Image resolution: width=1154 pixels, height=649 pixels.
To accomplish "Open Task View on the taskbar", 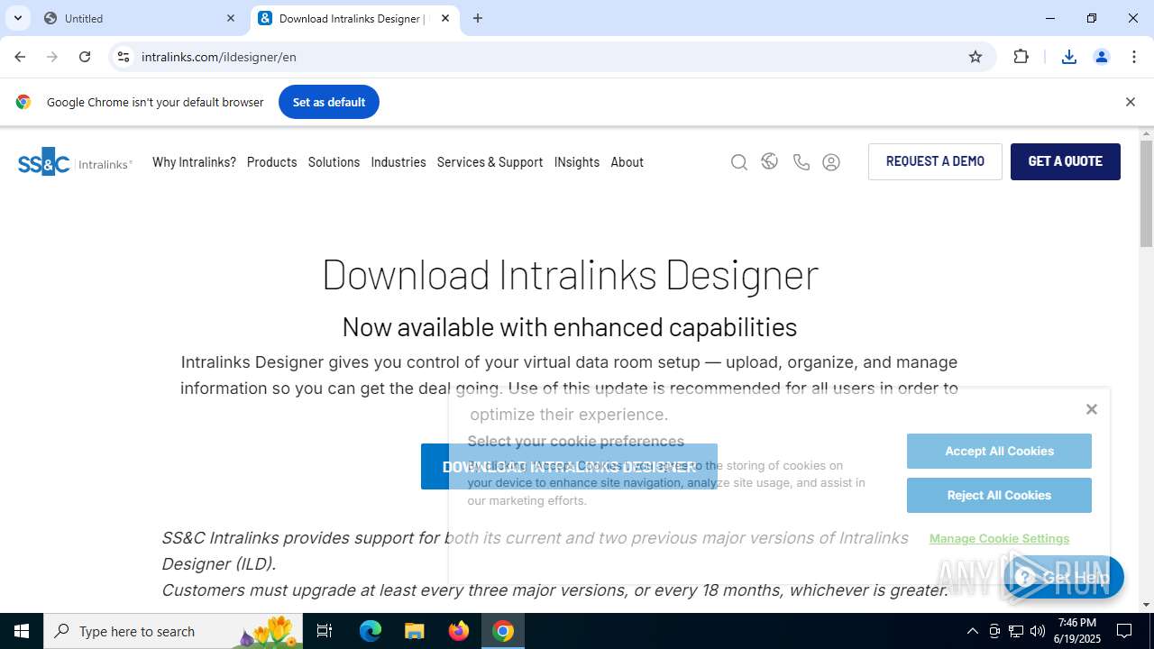I will [325, 631].
